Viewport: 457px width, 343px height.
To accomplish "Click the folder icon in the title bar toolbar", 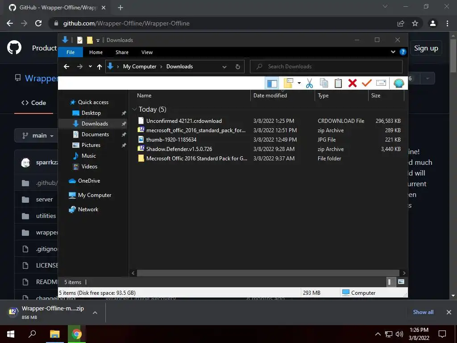I will click(x=90, y=40).
